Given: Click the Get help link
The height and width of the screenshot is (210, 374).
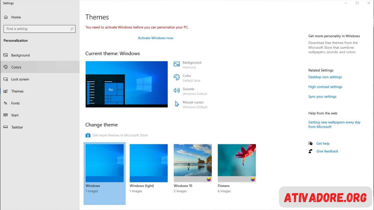Looking at the screenshot, I should pyautogui.click(x=323, y=143).
